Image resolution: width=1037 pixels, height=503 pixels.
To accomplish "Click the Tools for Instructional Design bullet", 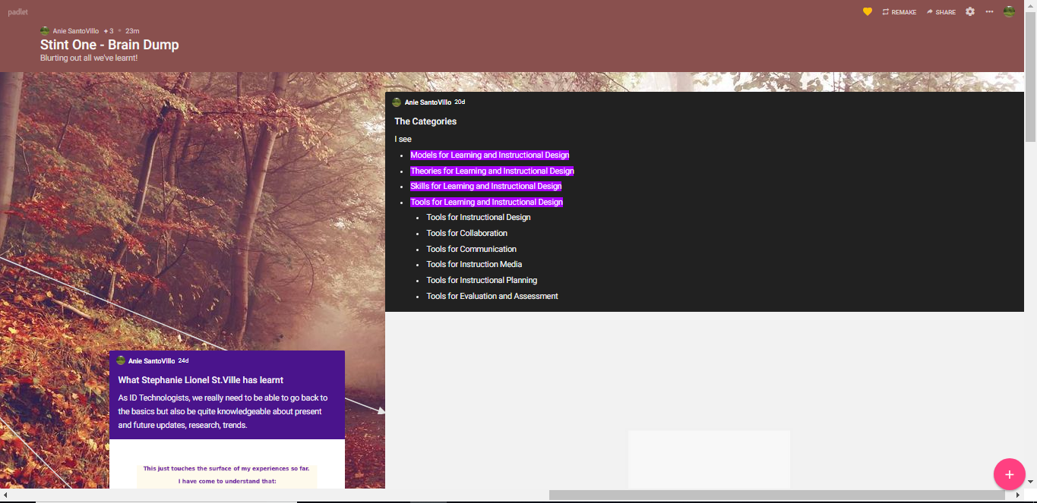I will (x=479, y=218).
